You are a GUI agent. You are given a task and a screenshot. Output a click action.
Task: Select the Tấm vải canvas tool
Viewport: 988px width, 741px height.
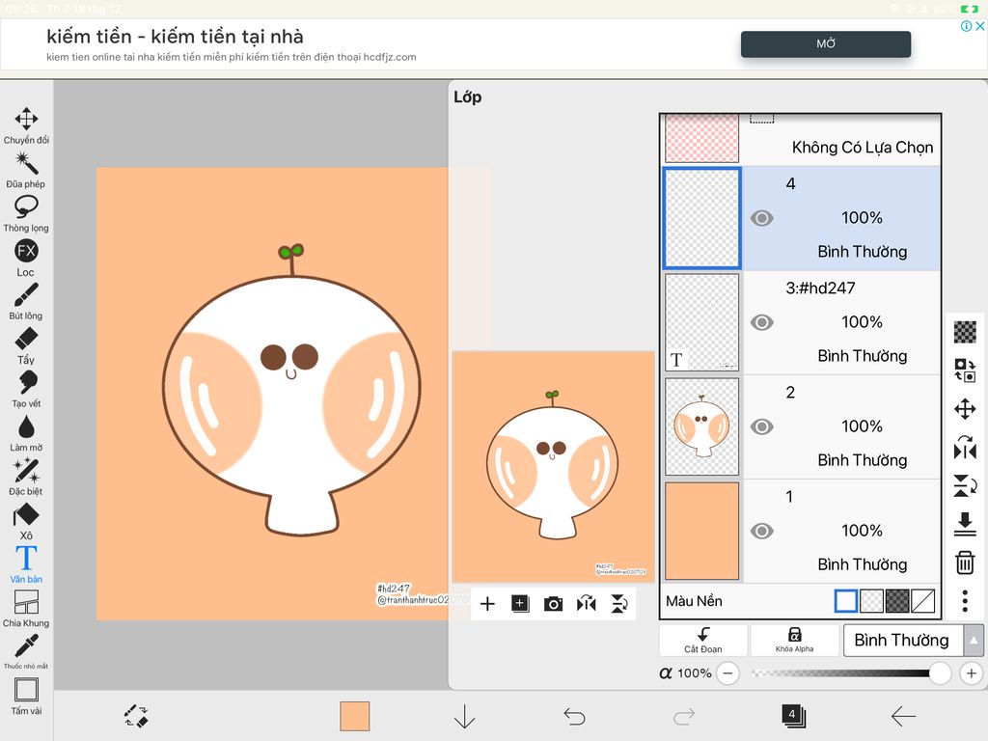pyautogui.click(x=26, y=697)
